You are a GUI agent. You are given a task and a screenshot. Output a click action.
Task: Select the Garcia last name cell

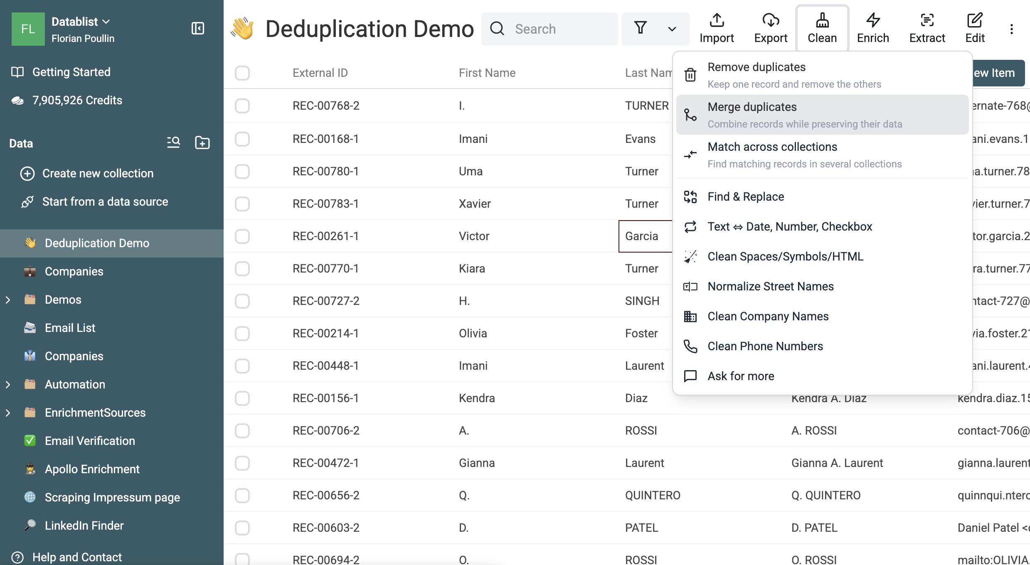pos(645,236)
